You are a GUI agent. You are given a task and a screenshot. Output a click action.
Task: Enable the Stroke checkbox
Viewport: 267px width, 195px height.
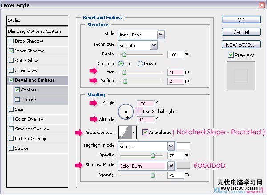(x=11, y=148)
